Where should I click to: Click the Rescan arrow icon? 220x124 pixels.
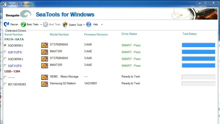coord(7,24)
